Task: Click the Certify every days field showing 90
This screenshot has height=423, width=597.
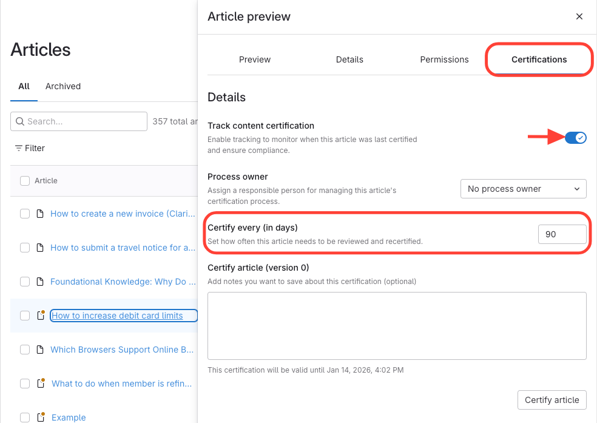Action: tap(562, 234)
